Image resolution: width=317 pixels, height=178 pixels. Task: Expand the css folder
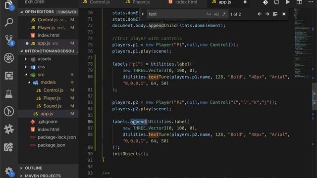(x=26, y=67)
